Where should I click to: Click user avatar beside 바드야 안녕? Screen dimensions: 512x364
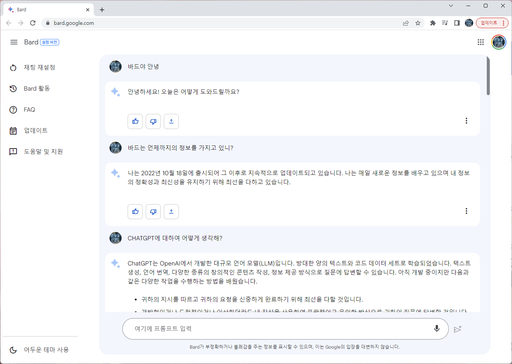(116, 67)
